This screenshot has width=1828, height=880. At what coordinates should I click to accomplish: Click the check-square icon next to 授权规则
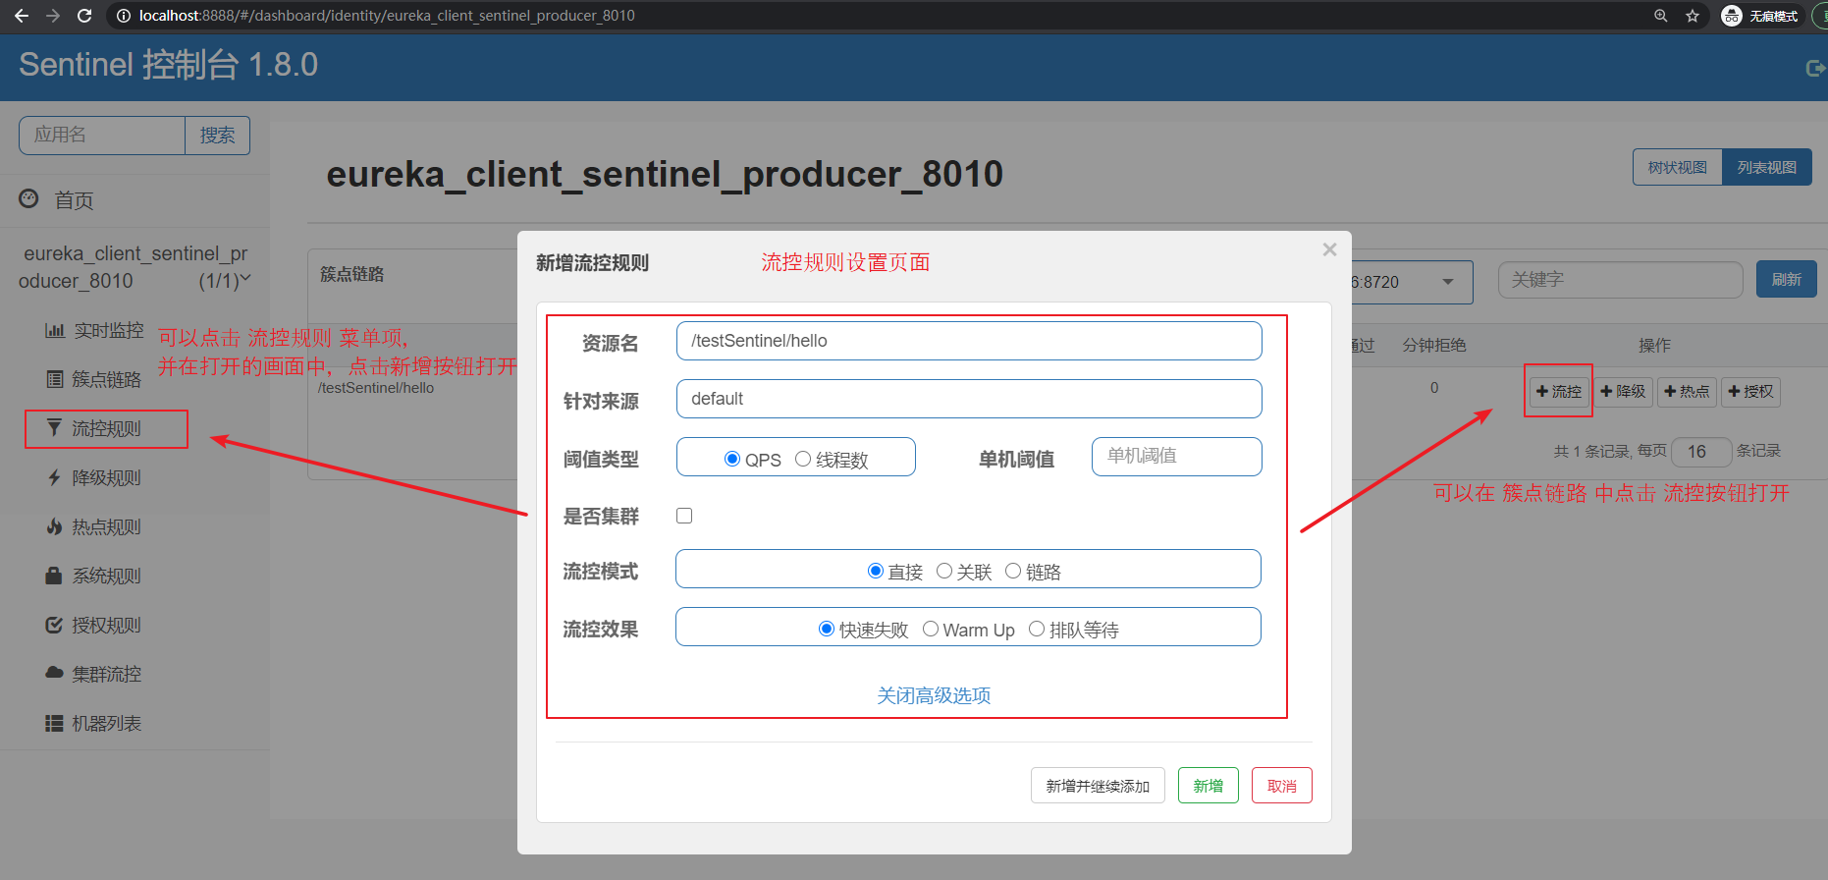(x=55, y=625)
